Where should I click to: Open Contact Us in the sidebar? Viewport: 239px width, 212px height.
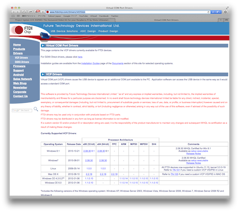pyautogui.click(x=20, y=96)
